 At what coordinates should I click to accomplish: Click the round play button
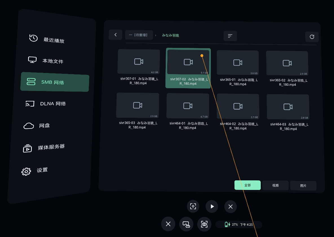click(x=212, y=207)
